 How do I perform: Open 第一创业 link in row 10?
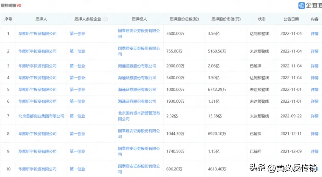78,169
